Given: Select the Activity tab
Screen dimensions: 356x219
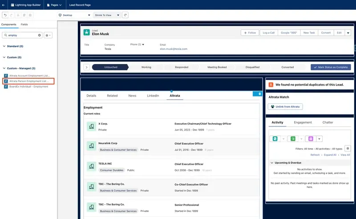Looking at the screenshot, I should tap(277, 122).
